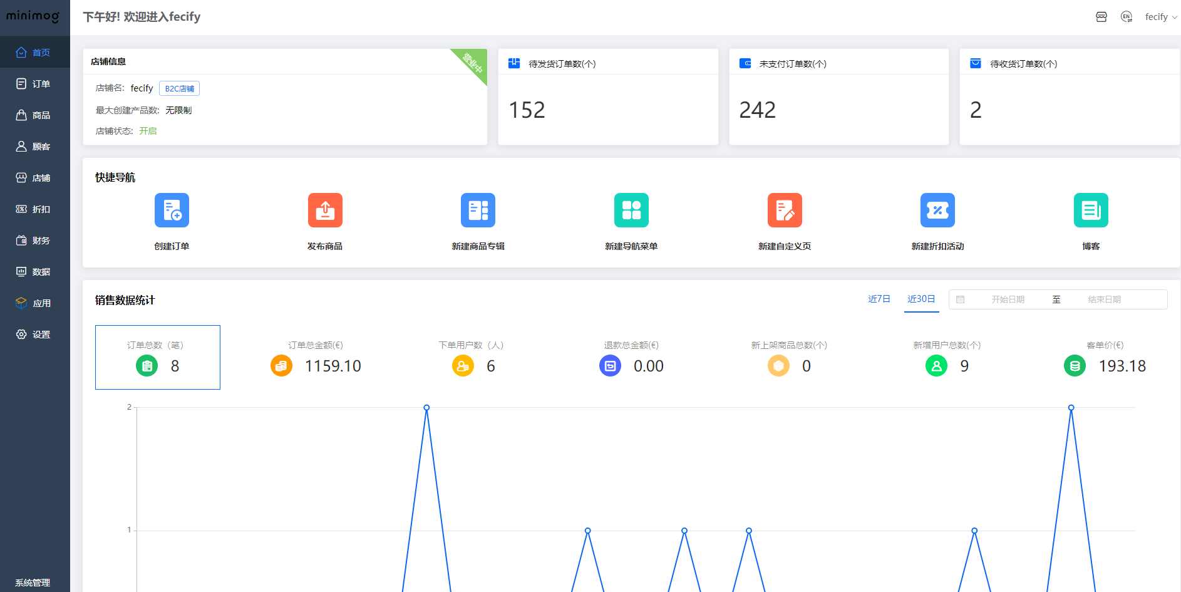Click the System Management (系统管理) link
Image resolution: width=1181 pixels, height=592 pixels.
33,583
